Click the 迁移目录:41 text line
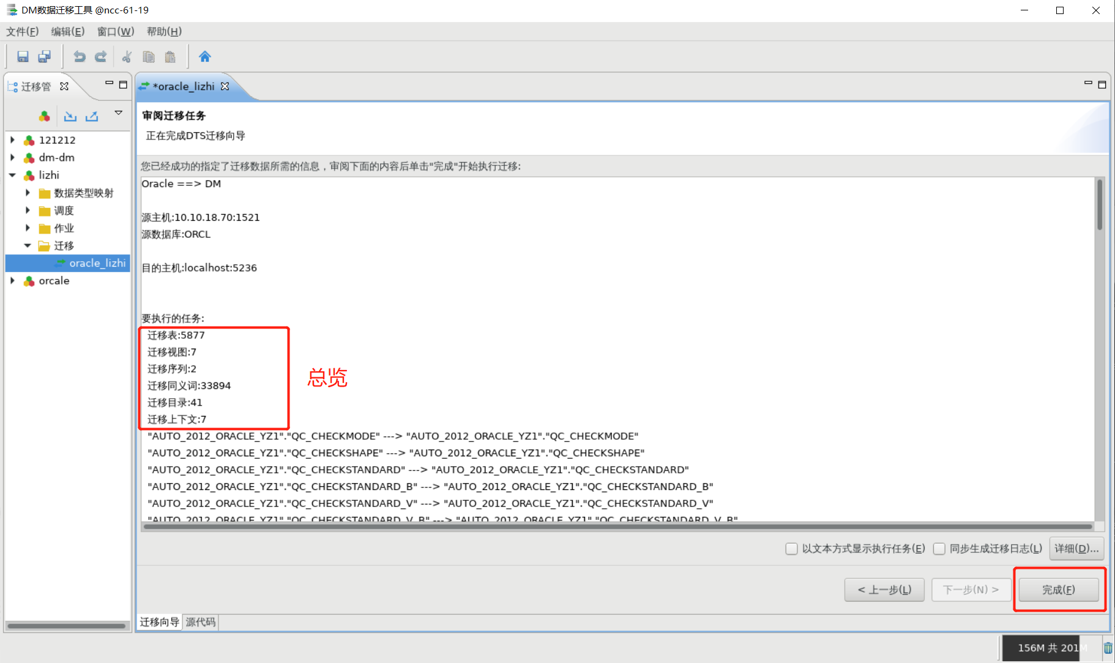This screenshot has width=1115, height=663. coord(175,402)
